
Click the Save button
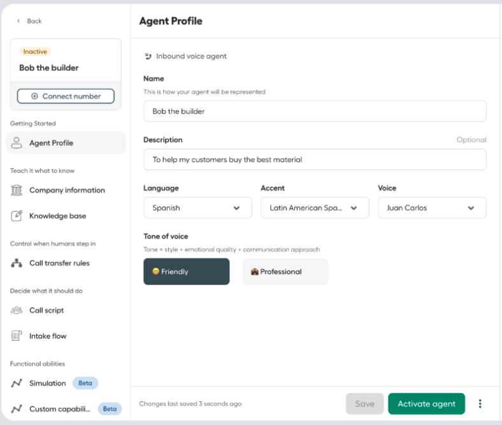click(x=364, y=403)
